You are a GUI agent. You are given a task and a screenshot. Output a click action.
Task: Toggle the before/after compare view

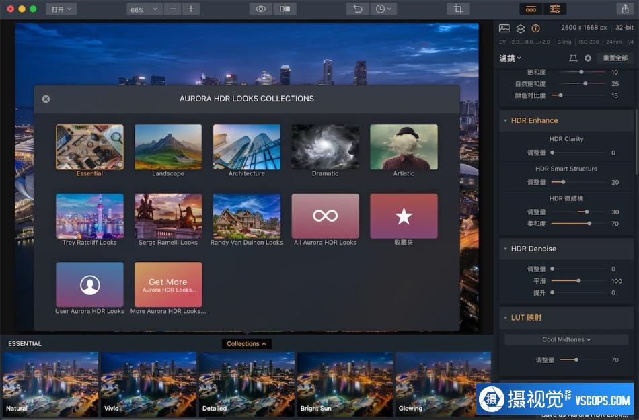285,9
